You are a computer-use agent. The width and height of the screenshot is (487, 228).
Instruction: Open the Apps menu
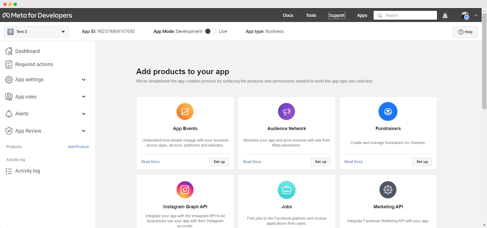point(362,15)
